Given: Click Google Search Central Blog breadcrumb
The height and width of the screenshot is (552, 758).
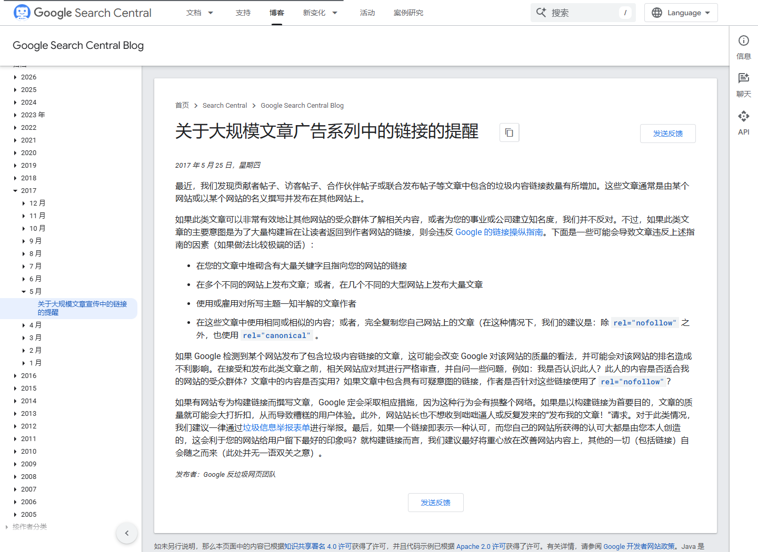Looking at the screenshot, I should click(302, 106).
